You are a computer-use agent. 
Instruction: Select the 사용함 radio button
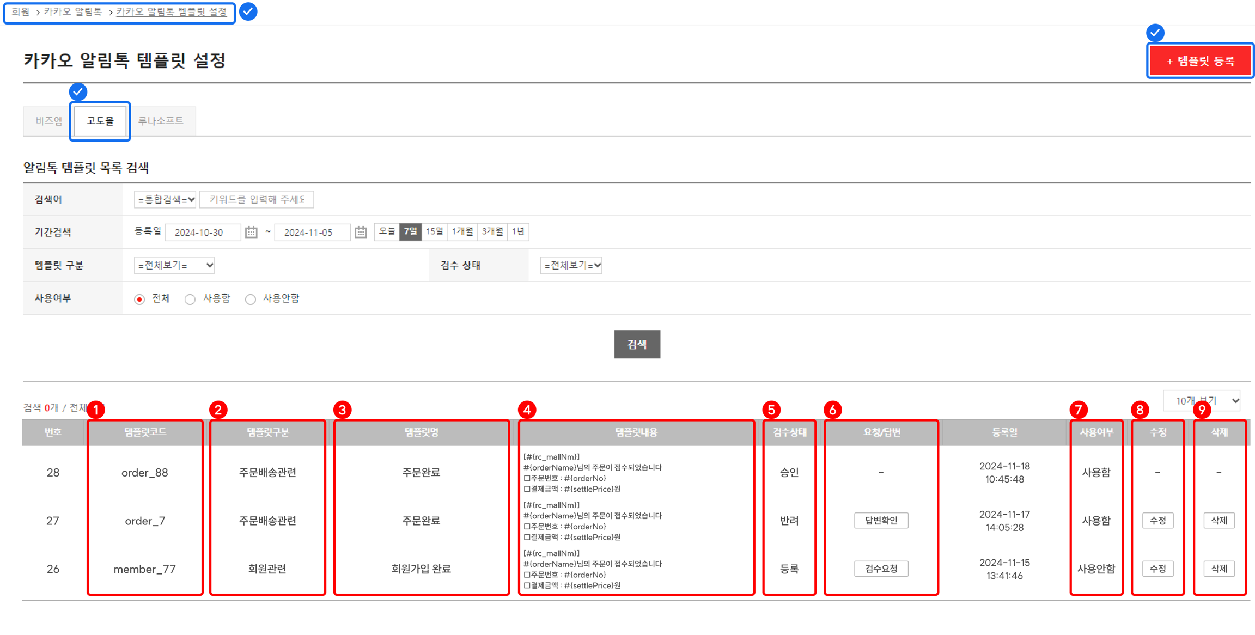coord(190,299)
